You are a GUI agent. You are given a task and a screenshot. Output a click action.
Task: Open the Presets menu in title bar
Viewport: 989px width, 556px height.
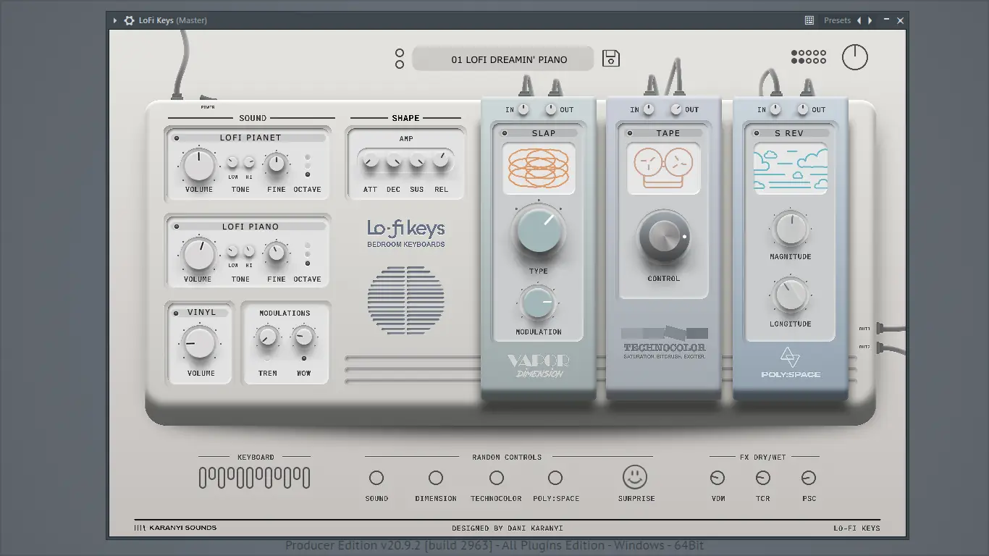point(837,20)
